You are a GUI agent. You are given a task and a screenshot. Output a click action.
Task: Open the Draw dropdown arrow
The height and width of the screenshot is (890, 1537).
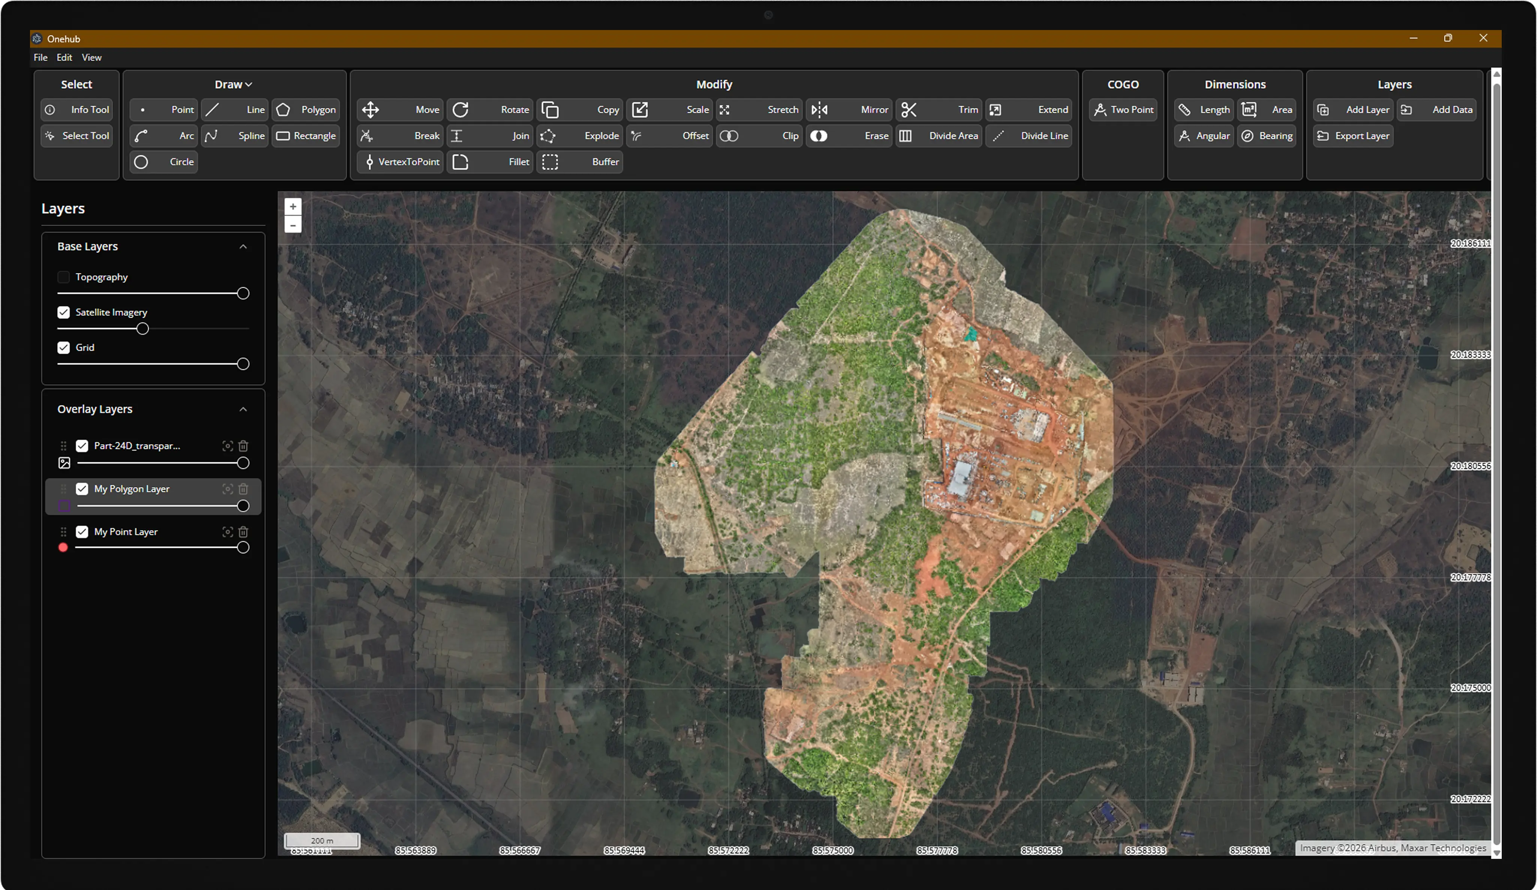(248, 85)
